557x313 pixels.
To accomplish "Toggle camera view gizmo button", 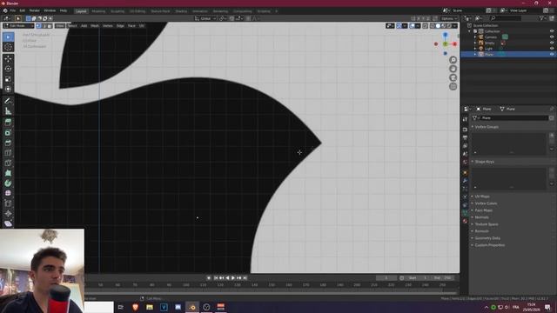I will click(x=453, y=77).
